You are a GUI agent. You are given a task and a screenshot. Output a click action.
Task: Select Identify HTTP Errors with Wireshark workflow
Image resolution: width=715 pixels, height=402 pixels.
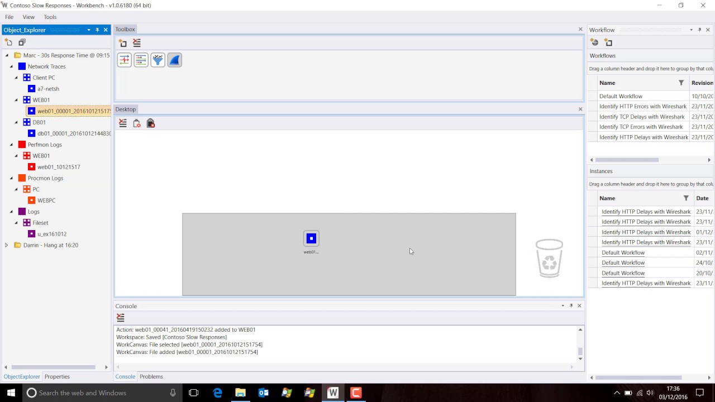coord(651,106)
